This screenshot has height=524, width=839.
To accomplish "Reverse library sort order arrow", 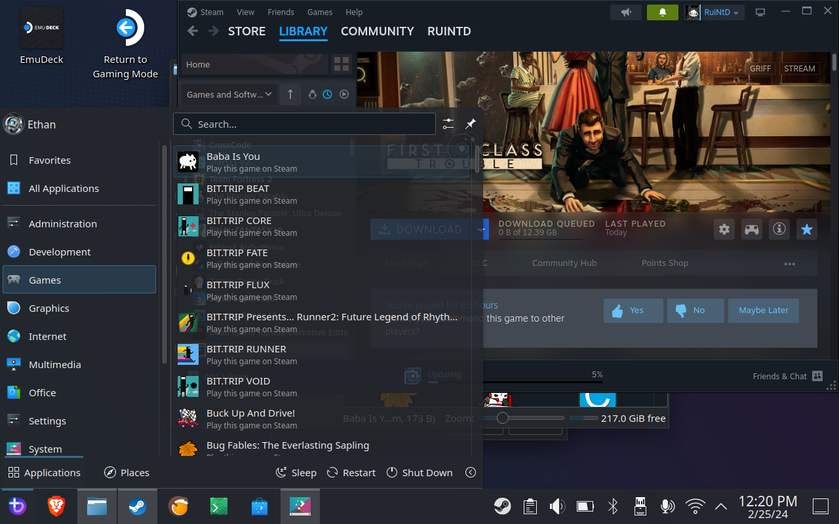I will pyautogui.click(x=290, y=94).
